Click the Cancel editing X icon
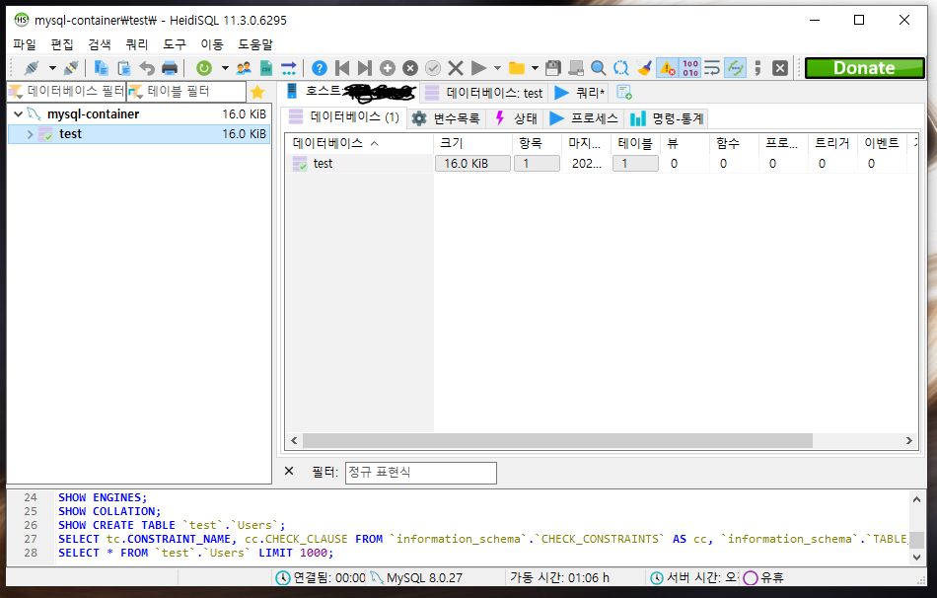937x598 pixels. pos(456,68)
